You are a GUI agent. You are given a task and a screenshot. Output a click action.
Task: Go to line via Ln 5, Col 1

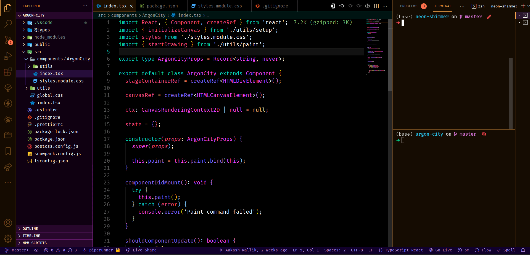click(x=306, y=250)
